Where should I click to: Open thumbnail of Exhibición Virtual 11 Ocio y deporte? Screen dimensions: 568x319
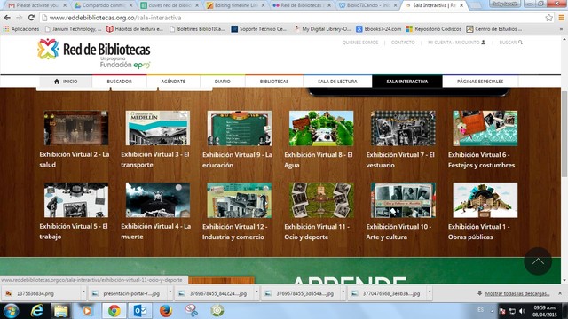[x=321, y=200]
